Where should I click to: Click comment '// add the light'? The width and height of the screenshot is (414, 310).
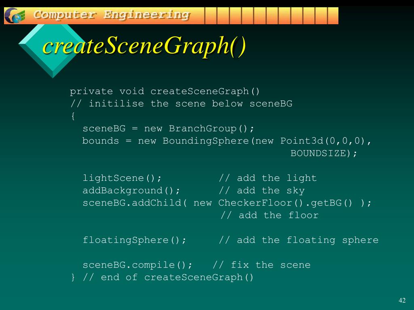point(268,178)
